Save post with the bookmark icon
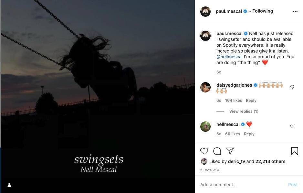The width and height of the screenshot is (303, 193). 294,151
